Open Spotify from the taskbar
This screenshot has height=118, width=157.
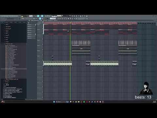click(84, 102)
